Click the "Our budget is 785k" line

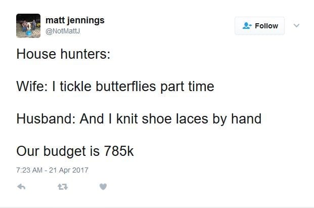coord(75,151)
